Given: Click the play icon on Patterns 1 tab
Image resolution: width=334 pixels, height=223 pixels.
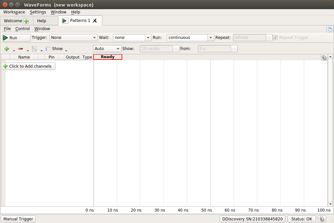Looking at the screenshot, I should [x=65, y=21].
